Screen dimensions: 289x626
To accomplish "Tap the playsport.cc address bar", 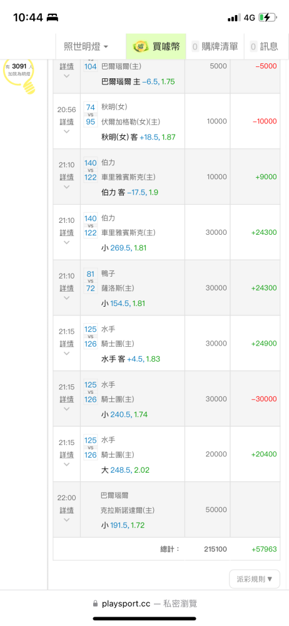I will pos(144,603).
